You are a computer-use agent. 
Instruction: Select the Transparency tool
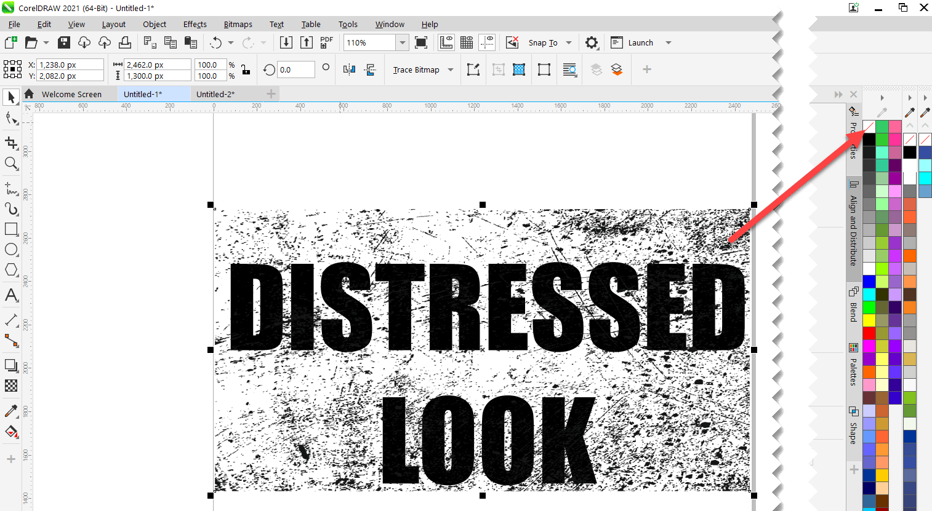[11, 386]
